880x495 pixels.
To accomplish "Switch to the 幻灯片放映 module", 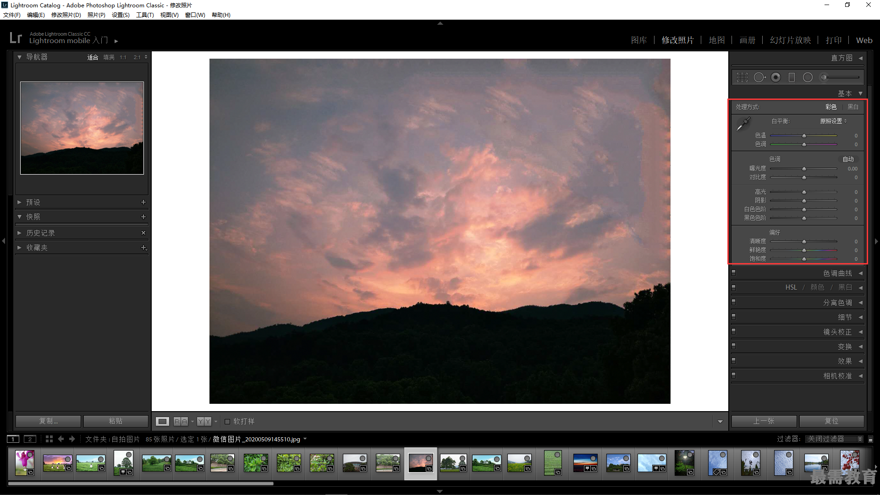I will click(791, 40).
